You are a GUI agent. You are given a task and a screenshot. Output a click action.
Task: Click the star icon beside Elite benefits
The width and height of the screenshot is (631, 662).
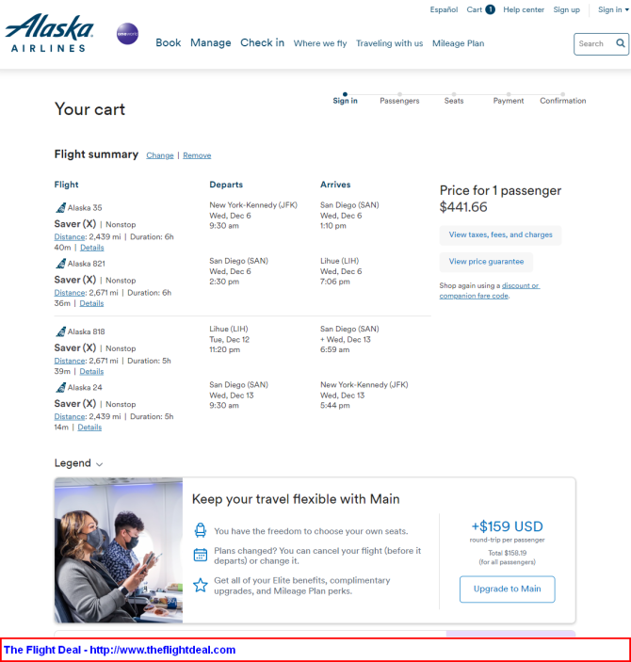[x=201, y=585]
